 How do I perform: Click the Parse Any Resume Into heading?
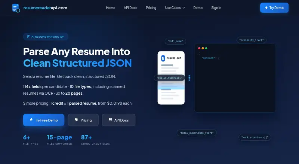pyautogui.click(x=77, y=51)
